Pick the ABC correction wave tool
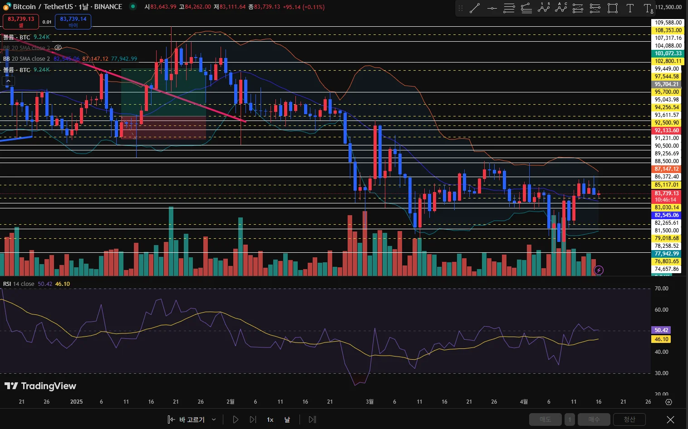 point(561,8)
